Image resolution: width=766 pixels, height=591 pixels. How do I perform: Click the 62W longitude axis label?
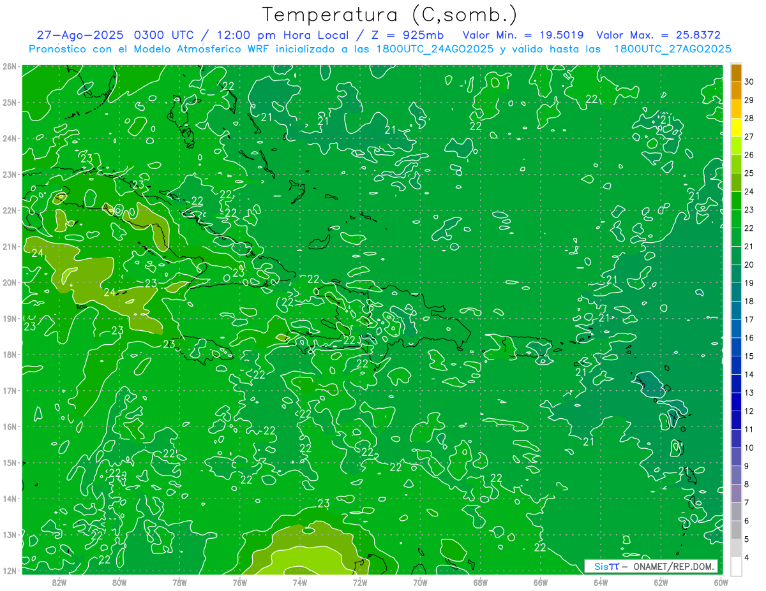coord(661,582)
